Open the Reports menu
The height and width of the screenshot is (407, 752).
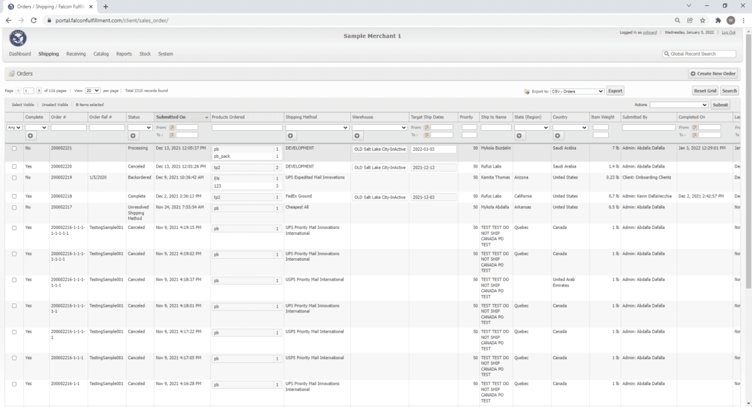coord(124,54)
